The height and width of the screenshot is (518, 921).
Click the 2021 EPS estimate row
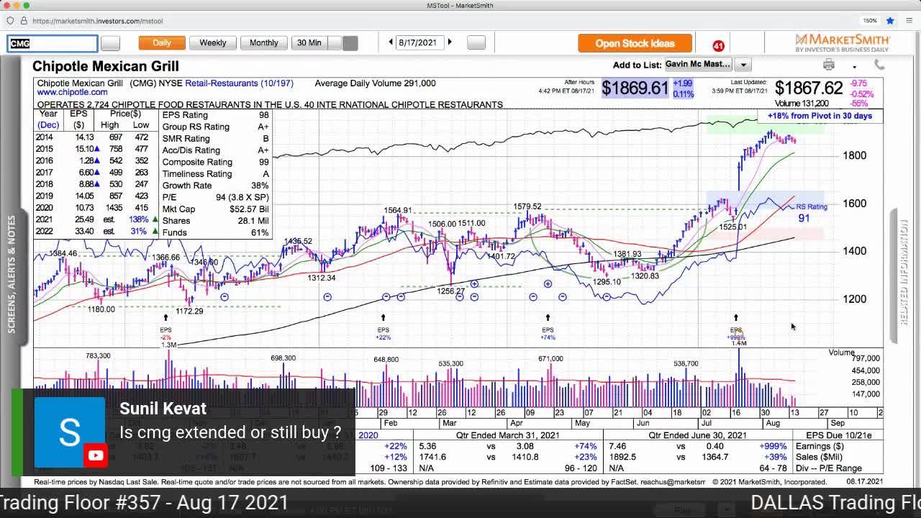pos(96,219)
